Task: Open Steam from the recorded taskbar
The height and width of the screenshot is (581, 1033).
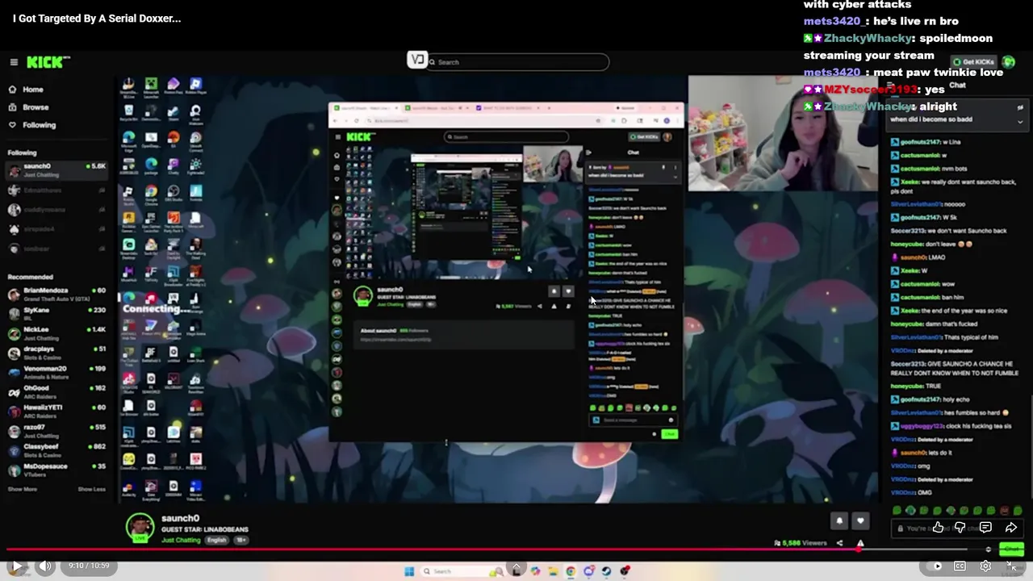Action: pyautogui.click(x=606, y=571)
